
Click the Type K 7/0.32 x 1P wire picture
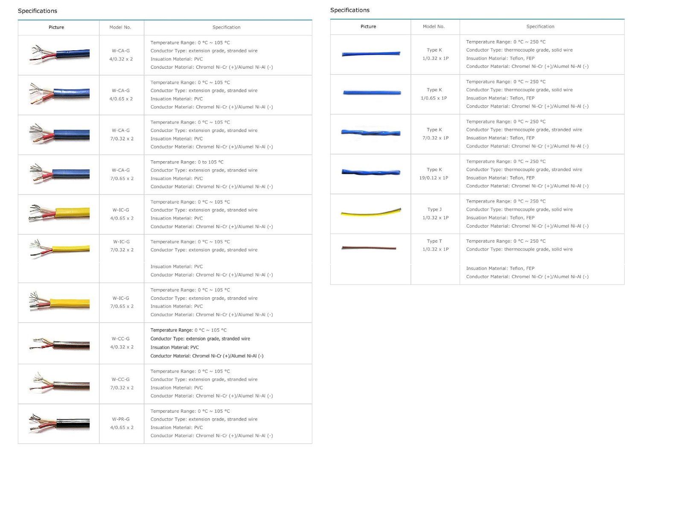click(x=371, y=133)
